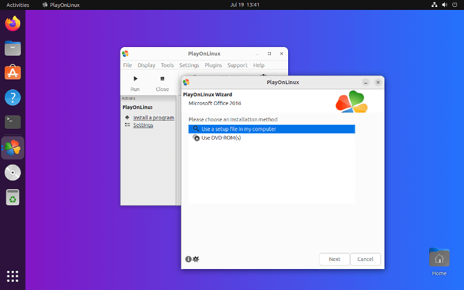Open the disc drive icon in dock
464x290 pixels.
pos(13,172)
